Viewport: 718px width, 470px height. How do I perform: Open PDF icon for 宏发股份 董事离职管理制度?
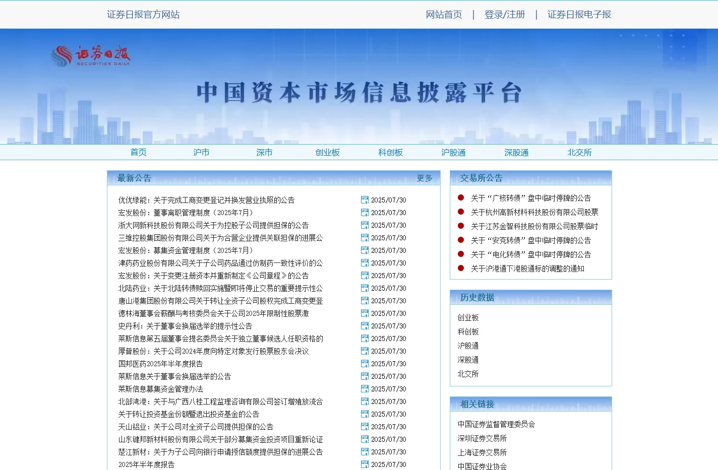pos(365,213)
